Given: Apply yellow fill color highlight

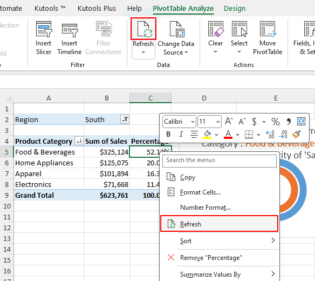Looking at the screenshot, I should coord(207,135).
